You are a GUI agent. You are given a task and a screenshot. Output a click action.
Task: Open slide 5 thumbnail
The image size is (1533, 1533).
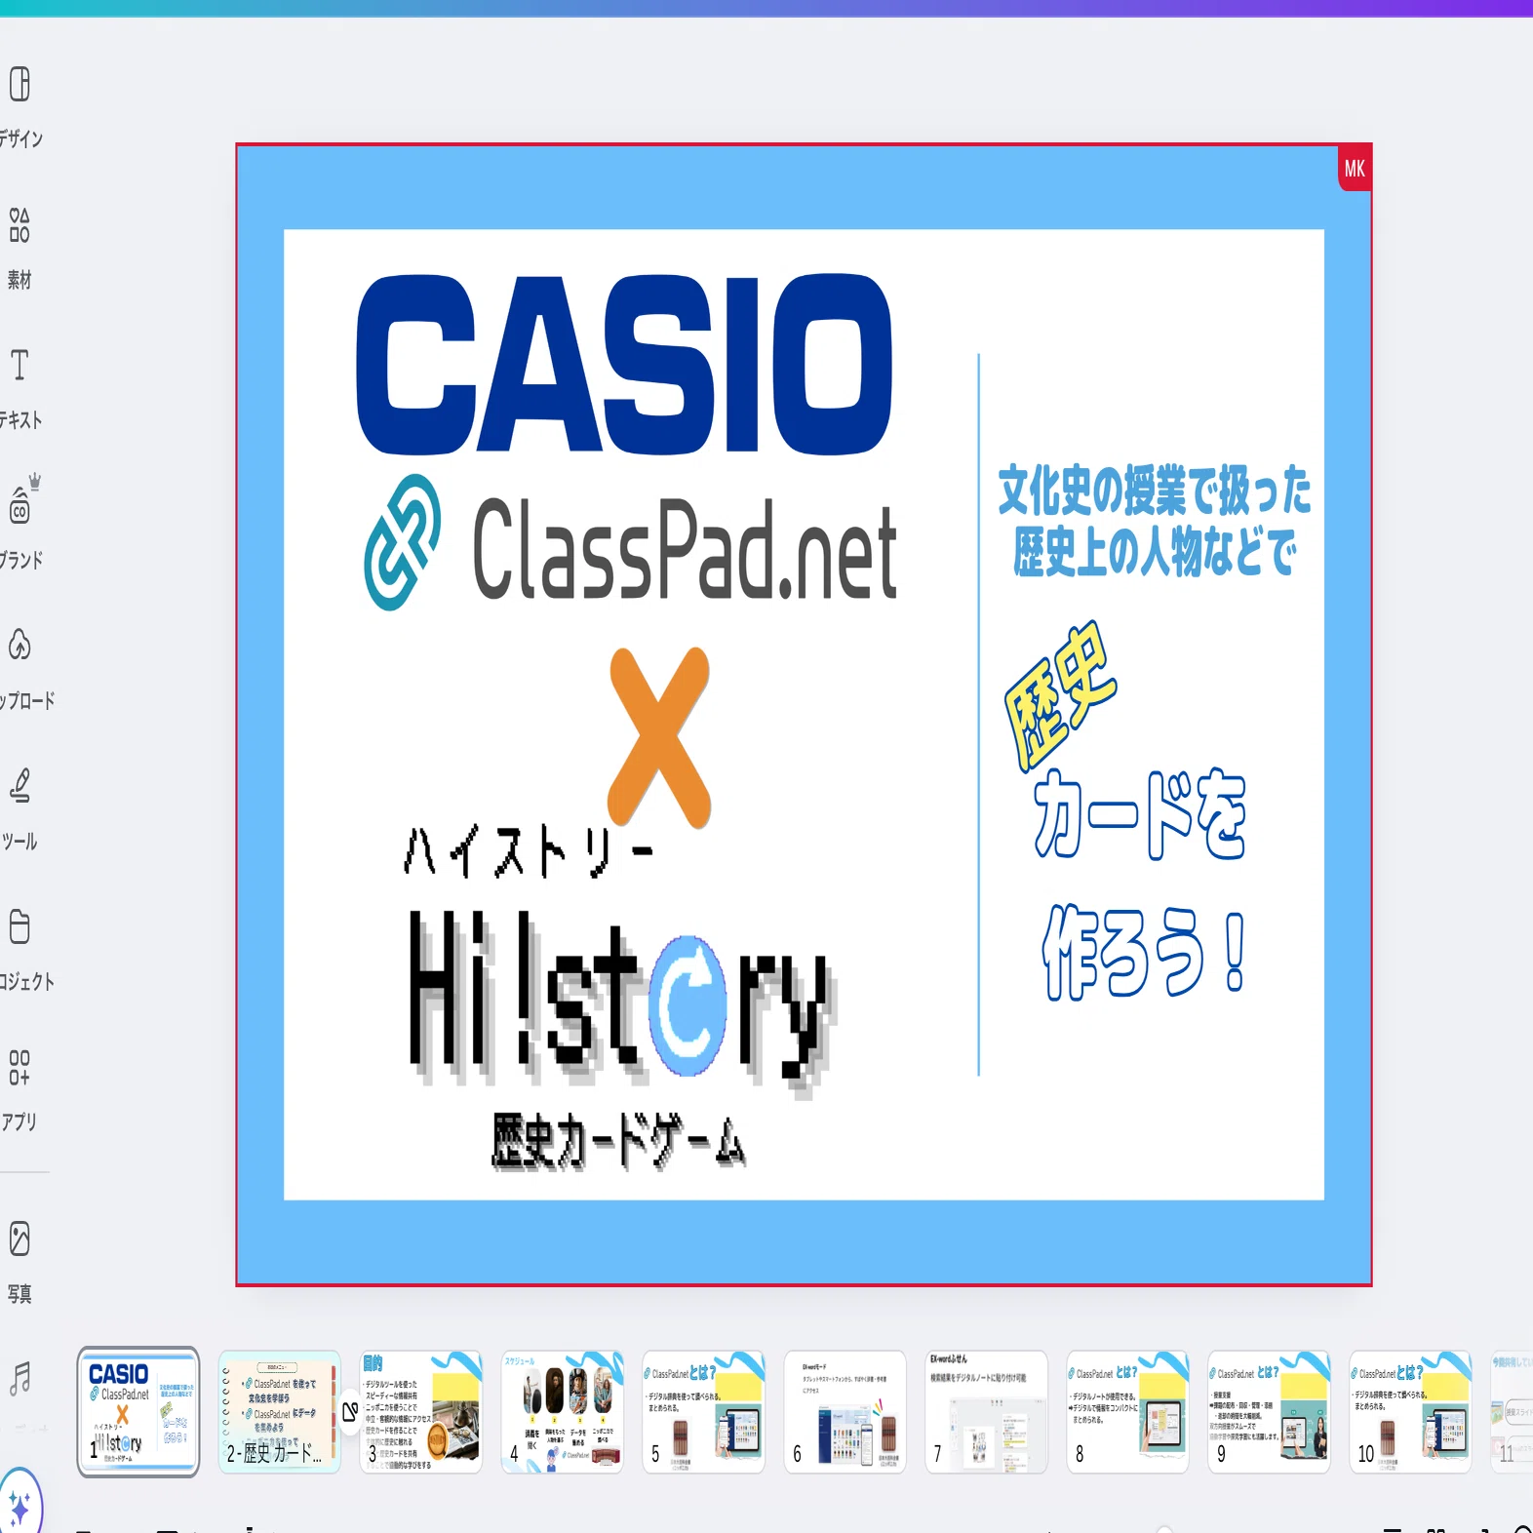coord(703,1411)
